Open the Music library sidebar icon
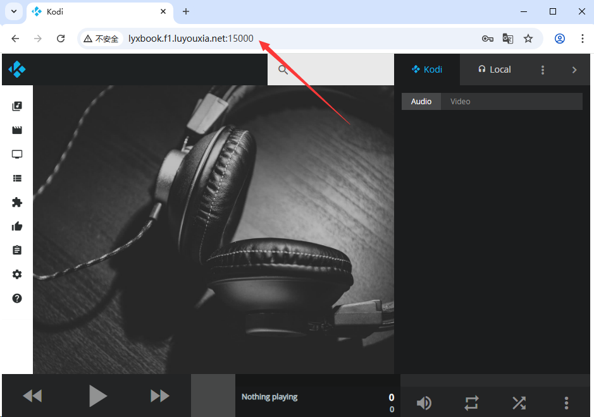 17,106
